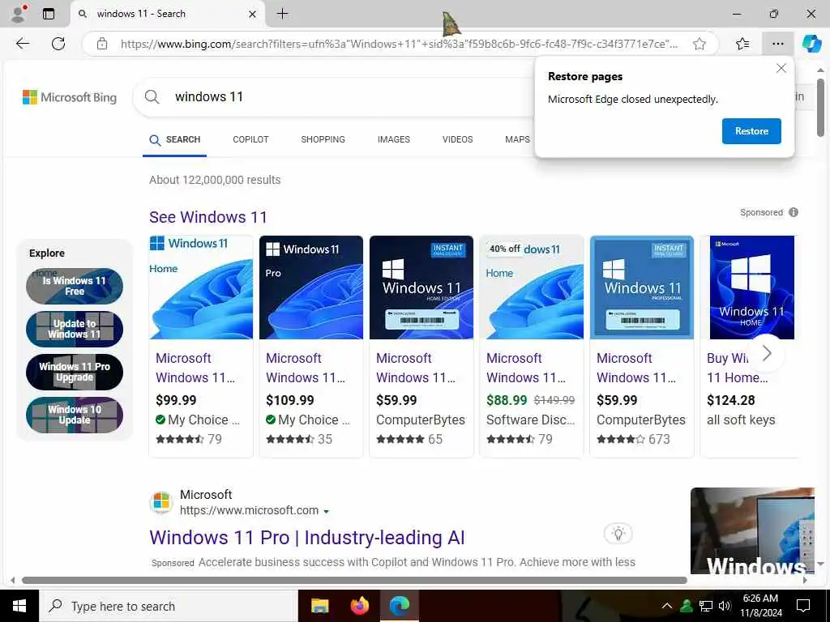The width and height of the screenshot is (830, 622).
Task: Open the Edge profile icon
Action: click(x=19, y=13)
